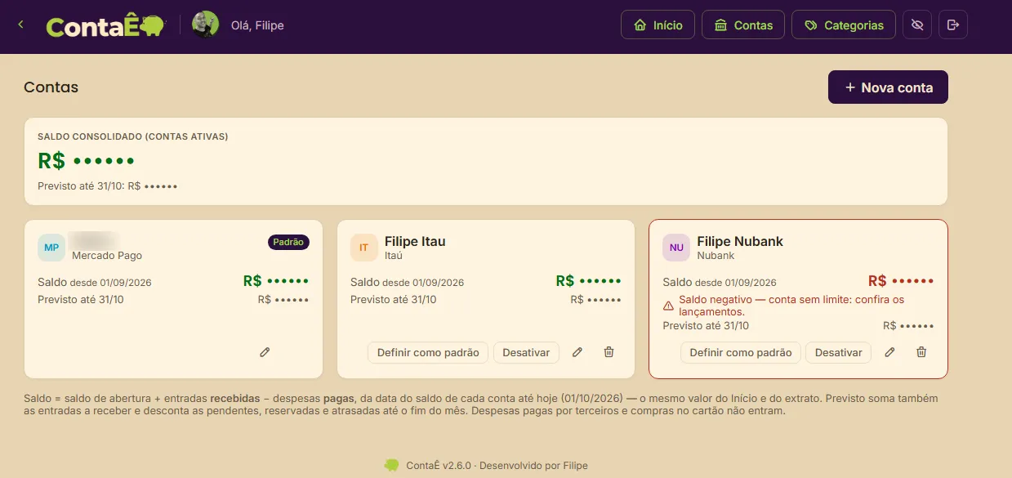Screen dimensions: 1012x478
Task: Create a Nova conta
Action: pos(888,87)
